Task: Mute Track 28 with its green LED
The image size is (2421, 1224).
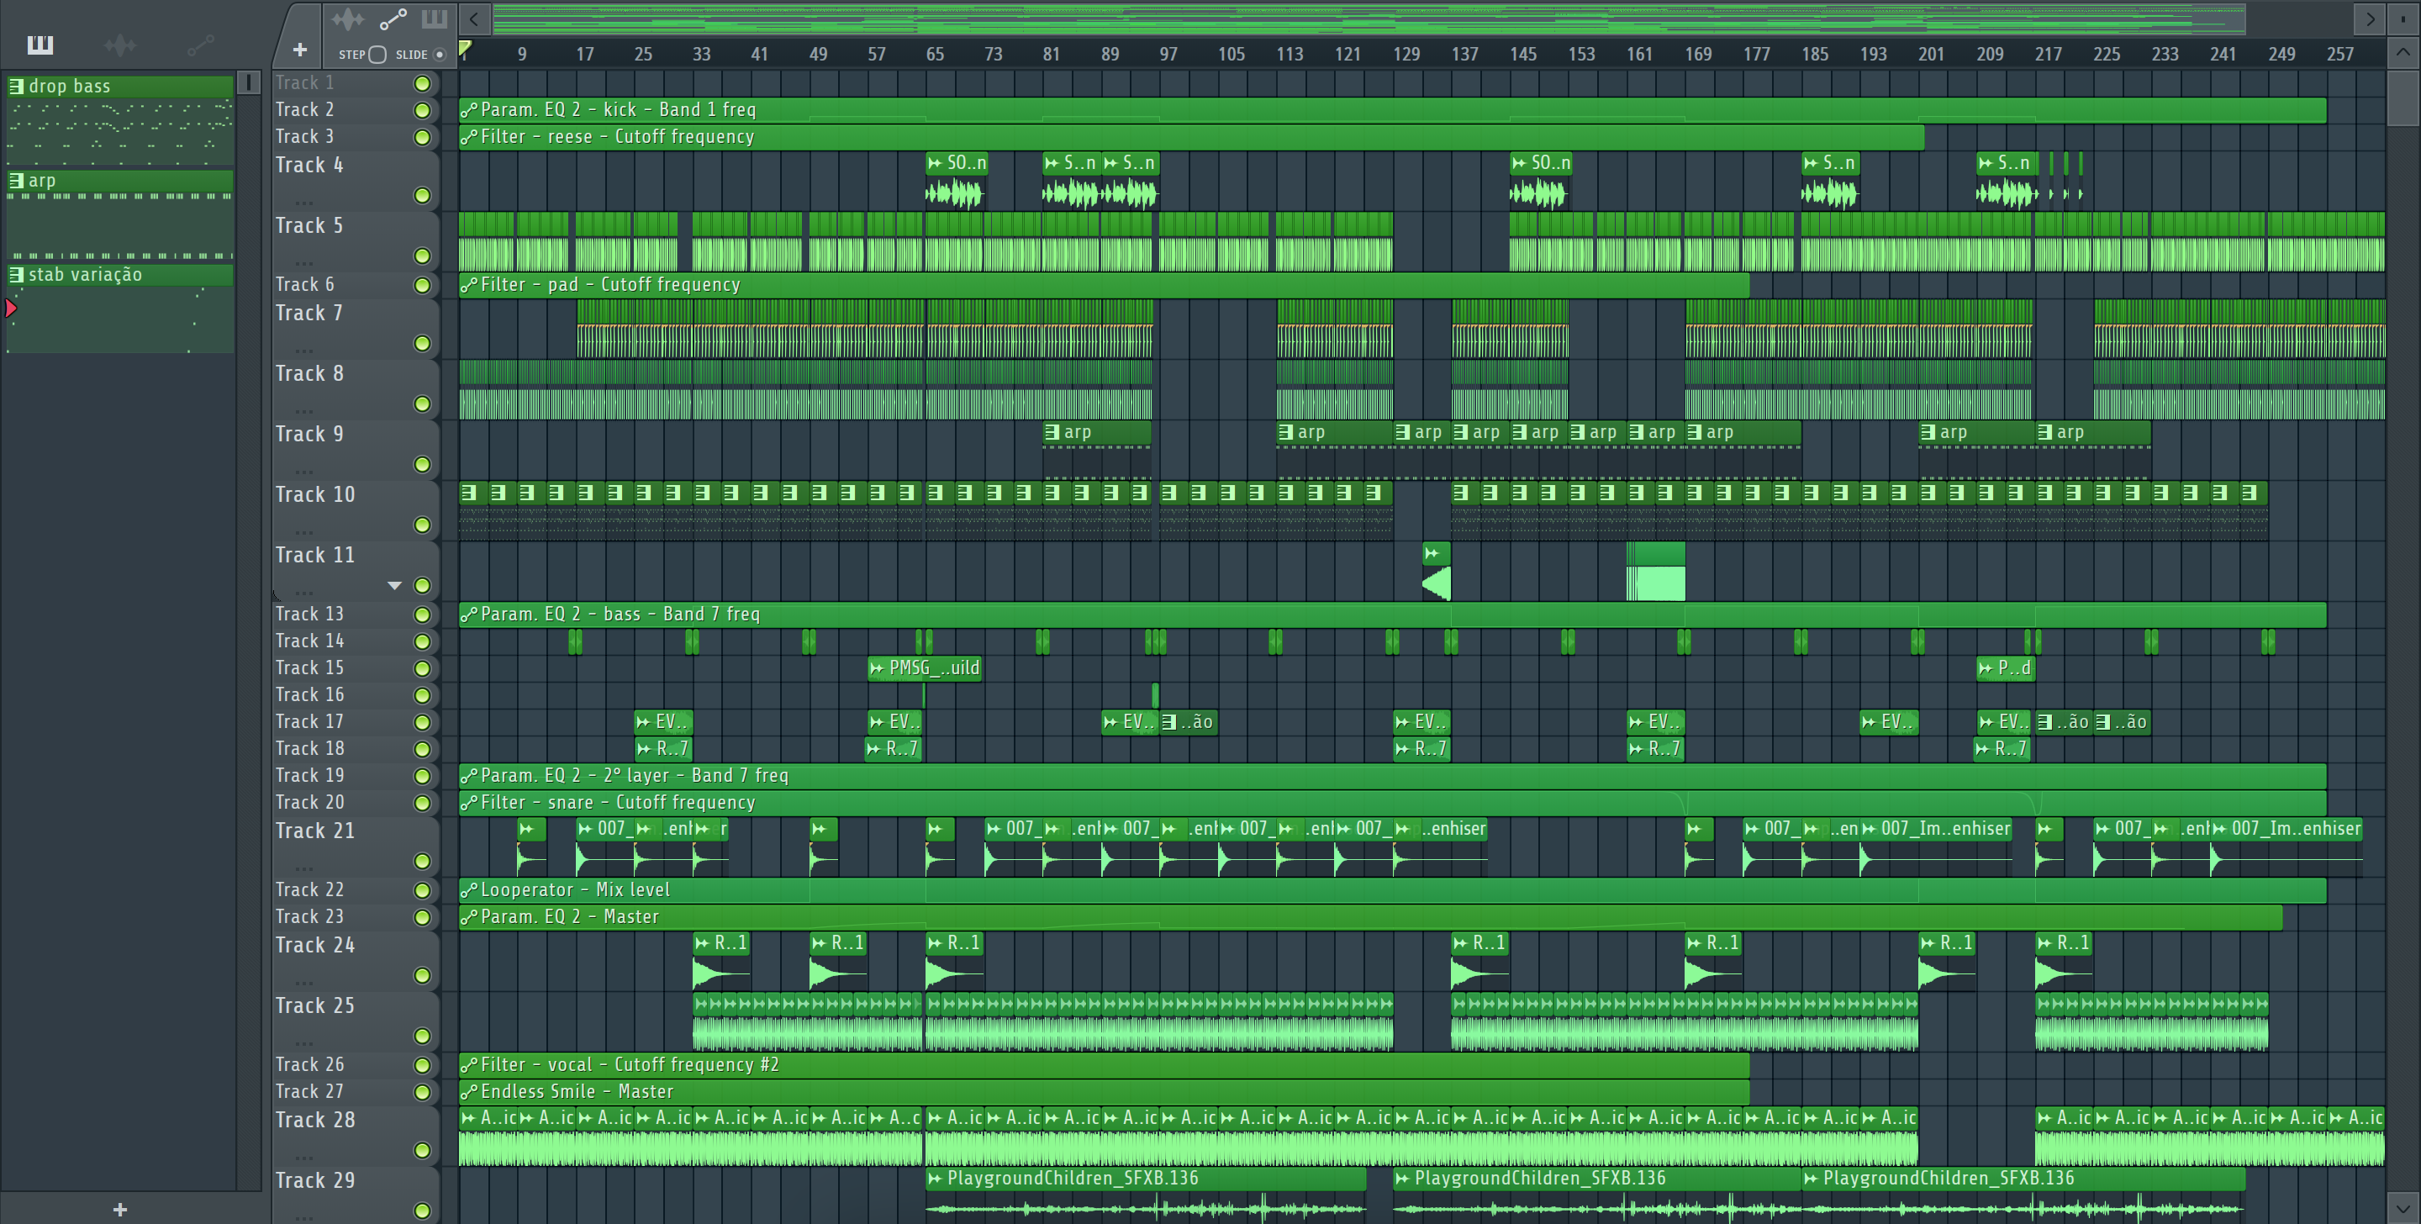Action: click(x=423, y=1151)
